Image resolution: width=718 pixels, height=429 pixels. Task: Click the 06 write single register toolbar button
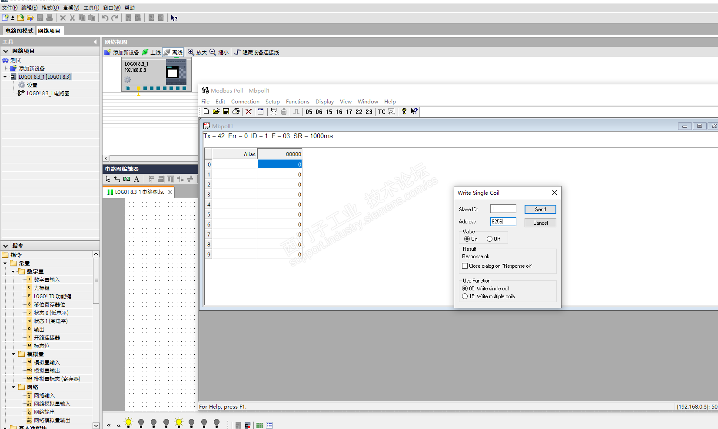tap(319, 112)
